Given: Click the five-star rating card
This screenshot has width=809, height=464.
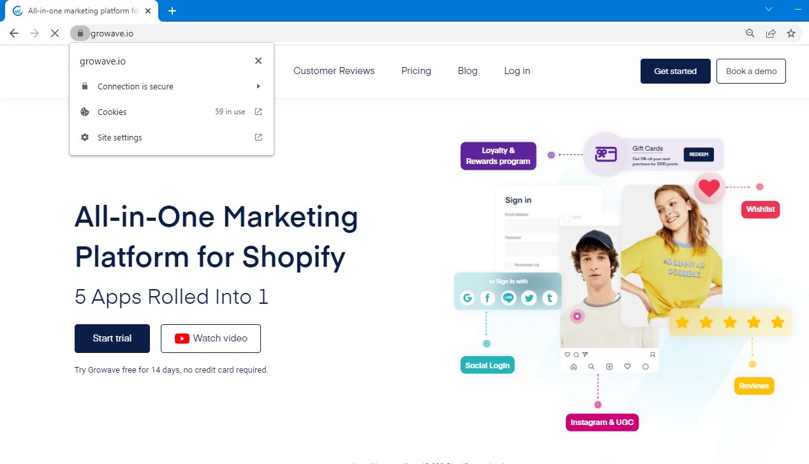Looking at the screenshot, I should [730, 322].
